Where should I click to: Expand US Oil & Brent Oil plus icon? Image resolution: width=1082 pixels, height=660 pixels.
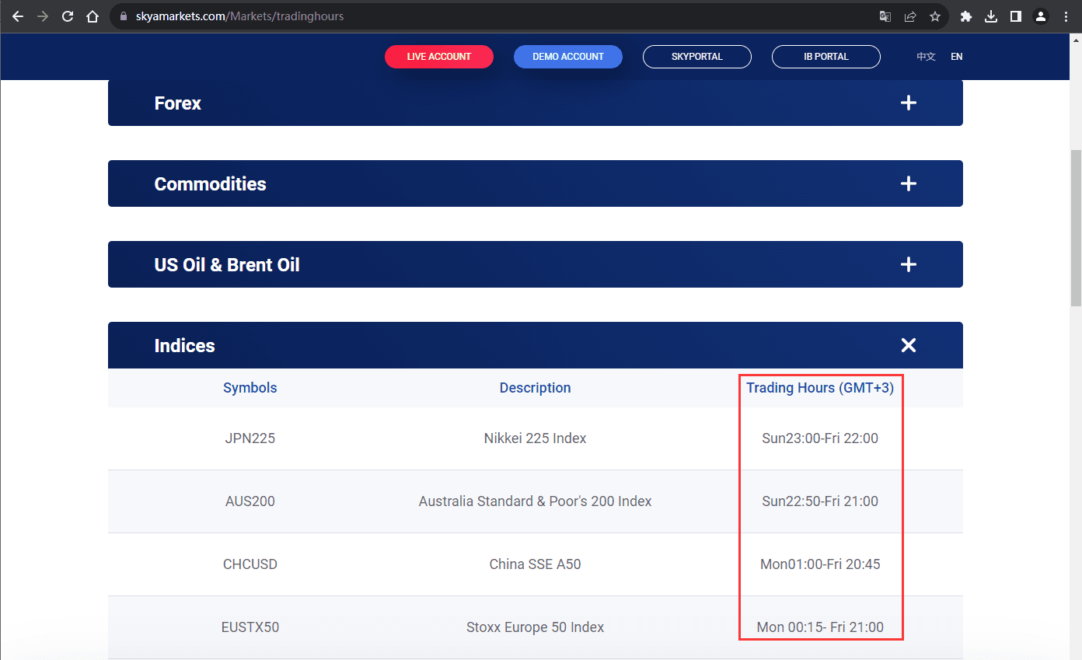[x=908, y=264]
